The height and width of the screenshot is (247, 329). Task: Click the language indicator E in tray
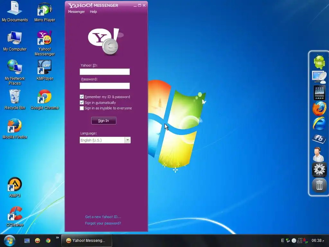click(282, 241)
